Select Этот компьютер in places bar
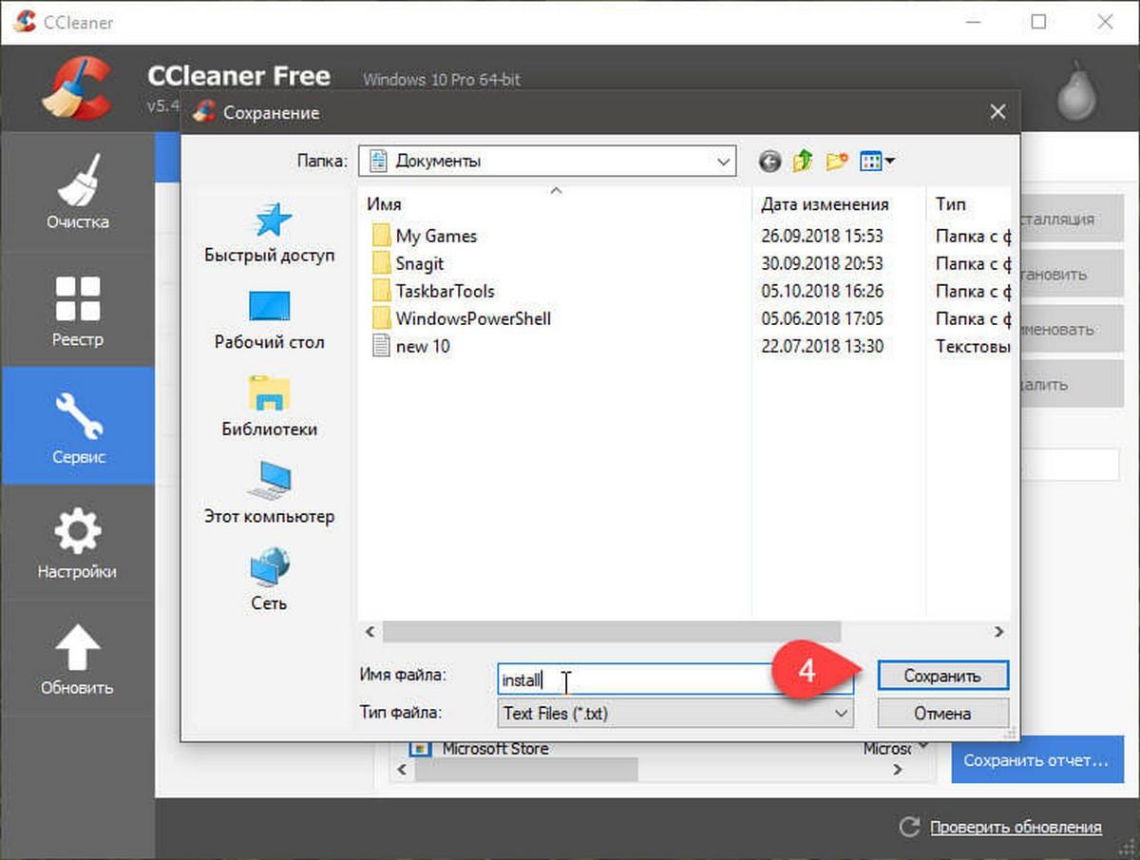Screen dimensions: 1140x860 (x=270, y=494)
